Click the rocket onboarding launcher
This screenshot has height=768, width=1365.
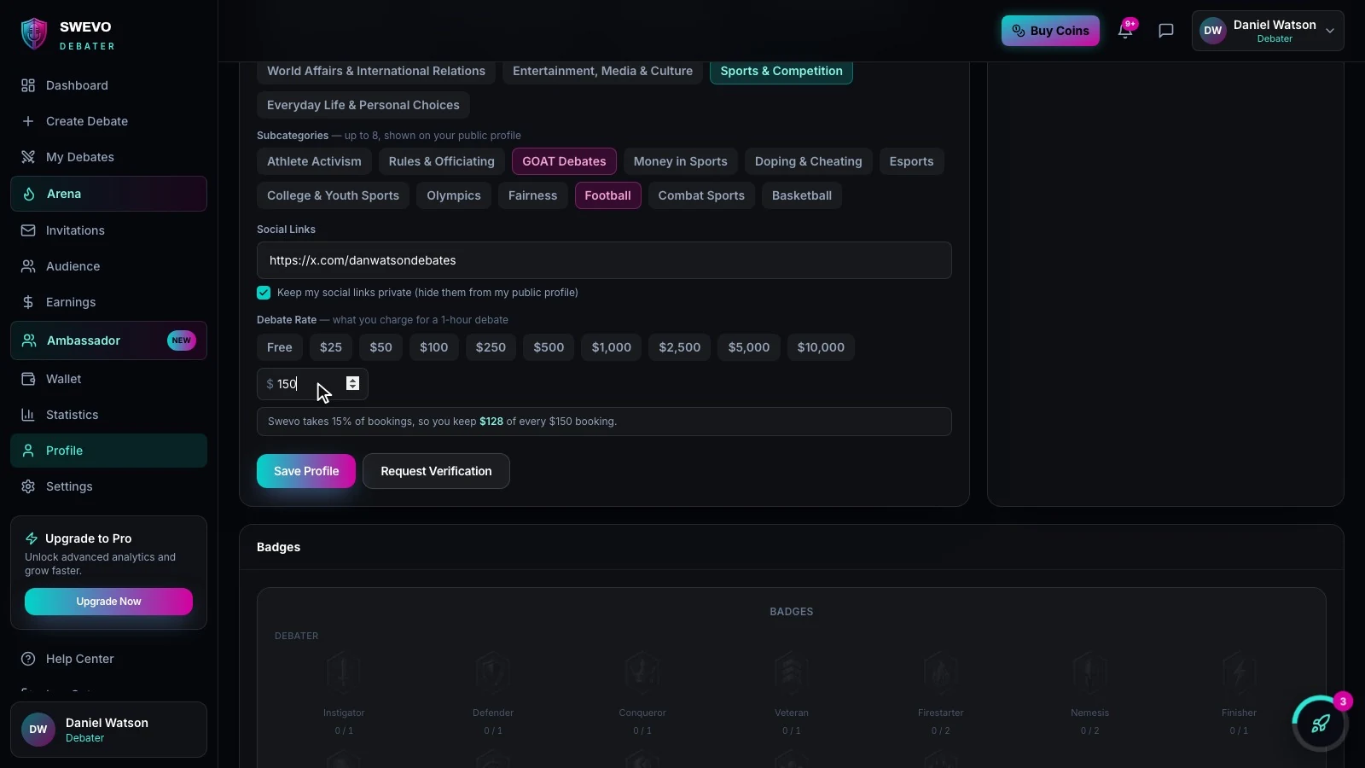coord(1321,724)
